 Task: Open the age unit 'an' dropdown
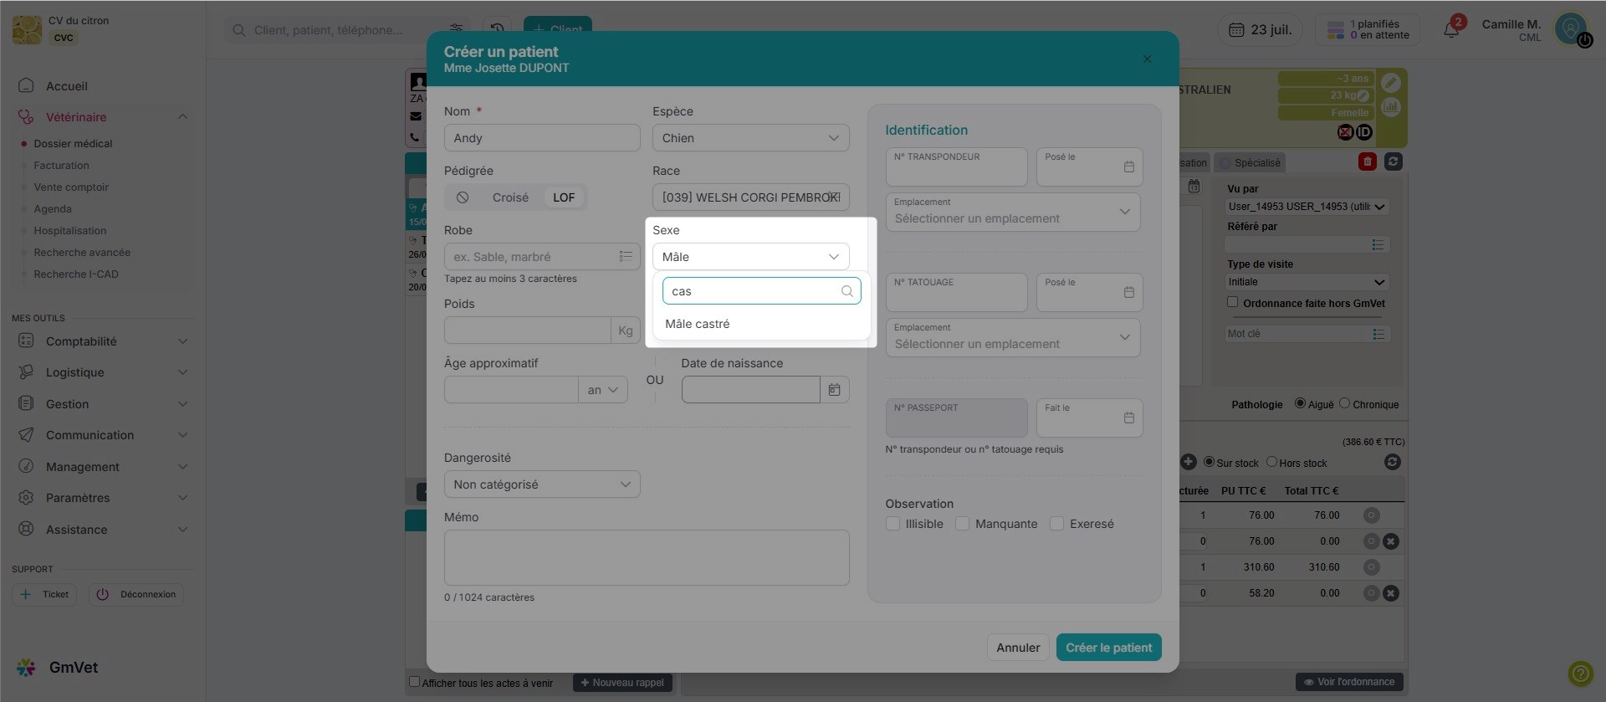click(x=602, y=390)
